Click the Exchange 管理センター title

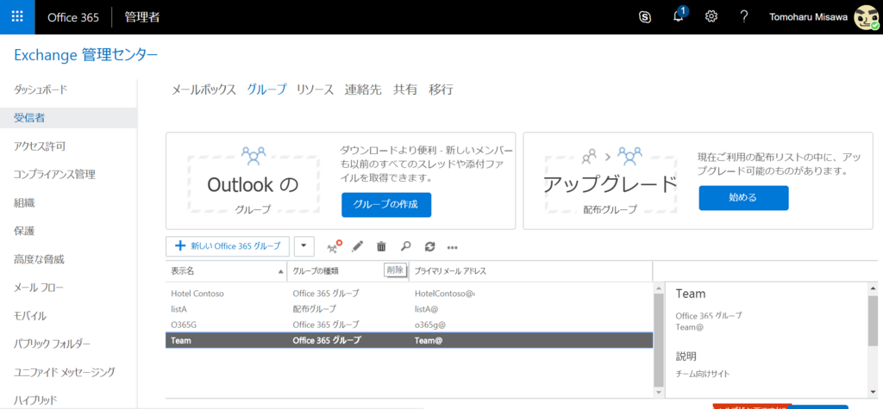click(x=85, y=55)
